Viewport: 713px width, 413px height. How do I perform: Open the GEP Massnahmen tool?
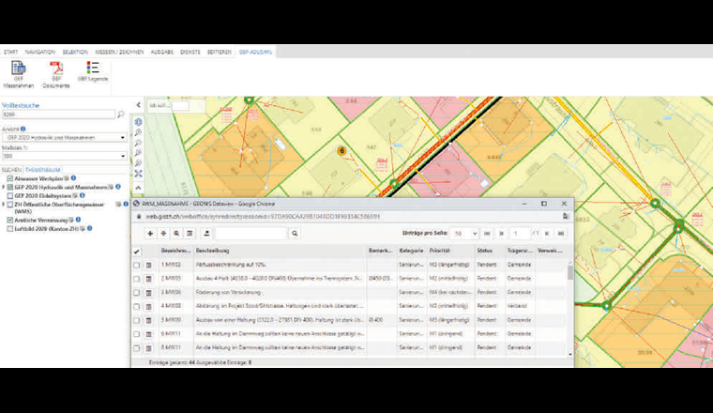tap(18, 74)
